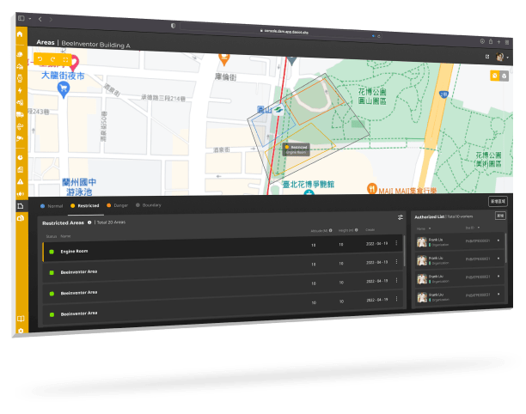Expand the first Frank Liu authorized entry
This screenshot has height=414, width=526.
[499, 242]
